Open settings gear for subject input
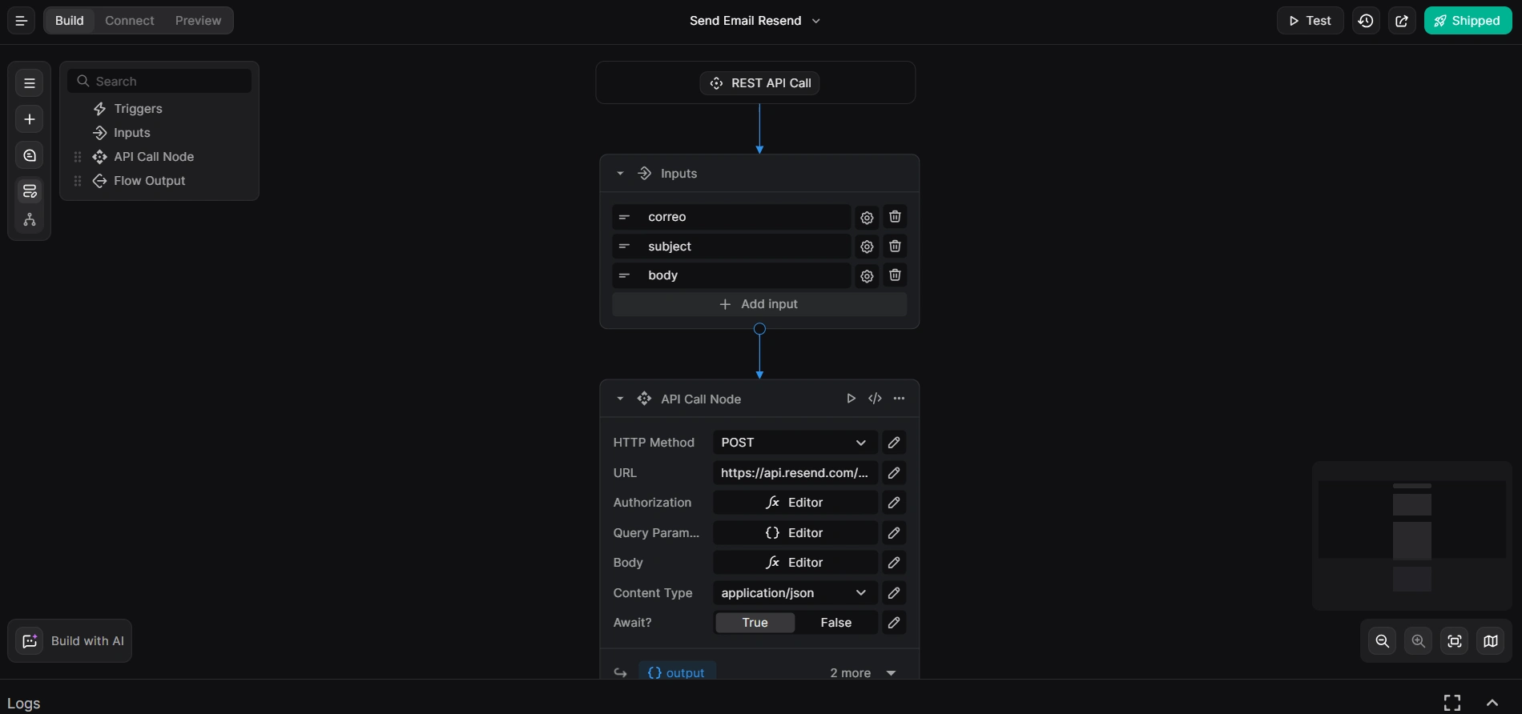 pyautogui.click(x=867, y=247)
